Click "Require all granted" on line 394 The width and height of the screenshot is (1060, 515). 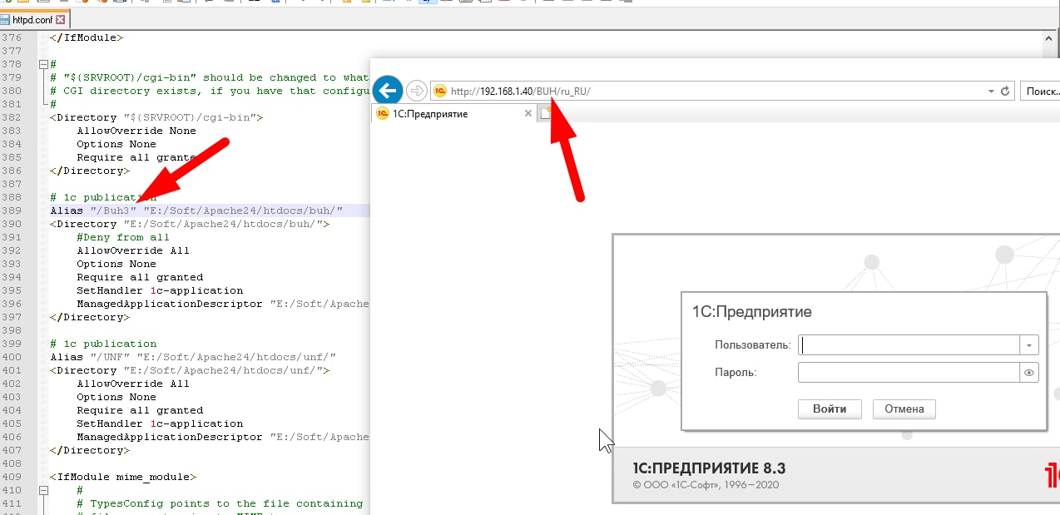point(140,277)
